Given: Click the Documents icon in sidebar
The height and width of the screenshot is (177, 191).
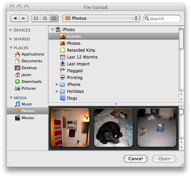Looking at the screenshot, I should click(x=17, y=61).
